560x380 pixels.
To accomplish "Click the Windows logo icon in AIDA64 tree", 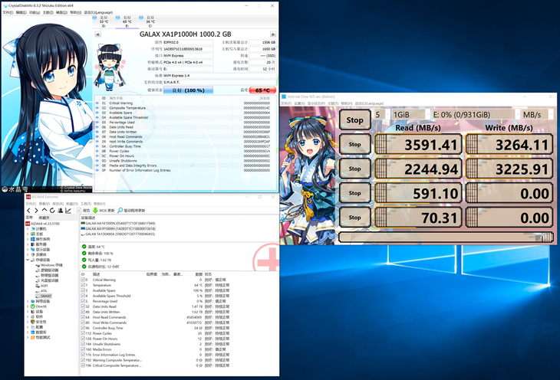I will [x=33, y=239].
